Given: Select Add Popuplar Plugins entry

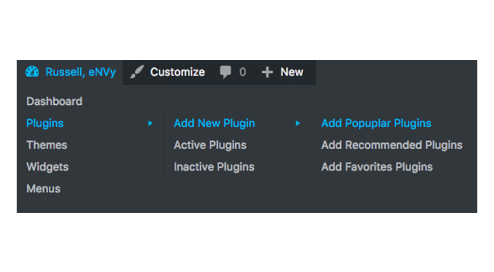Looking at the screenshot, I should pyautogui.click(x=376, y=123).
